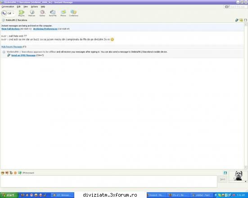This screenshot has width=248, height=198.
Task: Open the Untitled - Paint taskbar button
Action: tap(201, 195)
